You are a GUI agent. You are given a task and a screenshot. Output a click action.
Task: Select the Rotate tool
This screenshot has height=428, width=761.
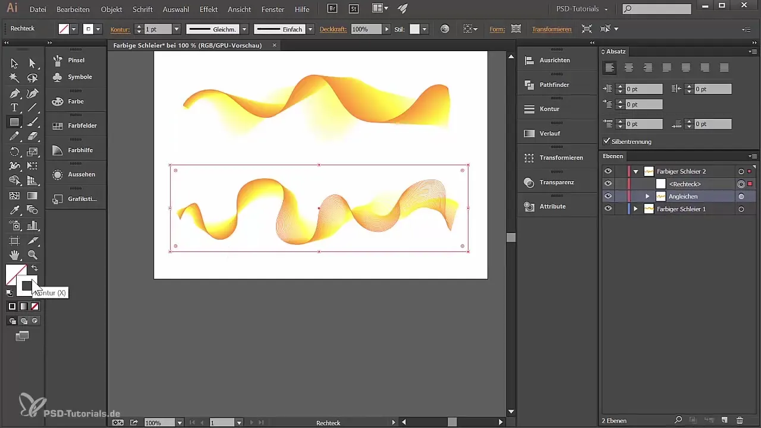pos(14,152)
